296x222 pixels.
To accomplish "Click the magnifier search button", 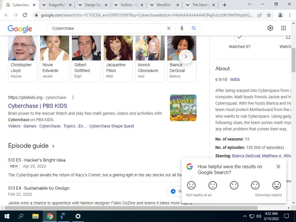I will point(194,28).
